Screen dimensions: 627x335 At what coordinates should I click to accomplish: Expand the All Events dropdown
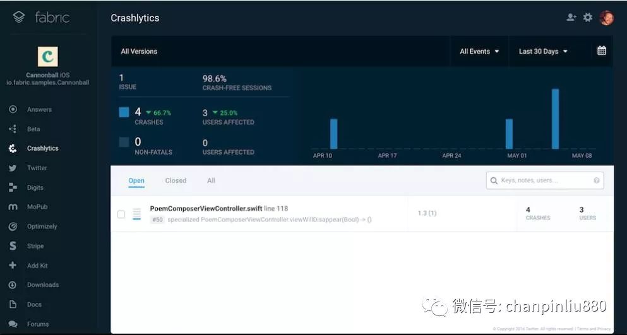click(x=479, y=51)
